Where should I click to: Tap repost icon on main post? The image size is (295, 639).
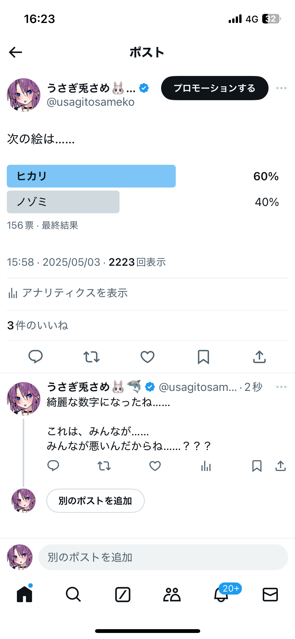[x=92, y=357]
